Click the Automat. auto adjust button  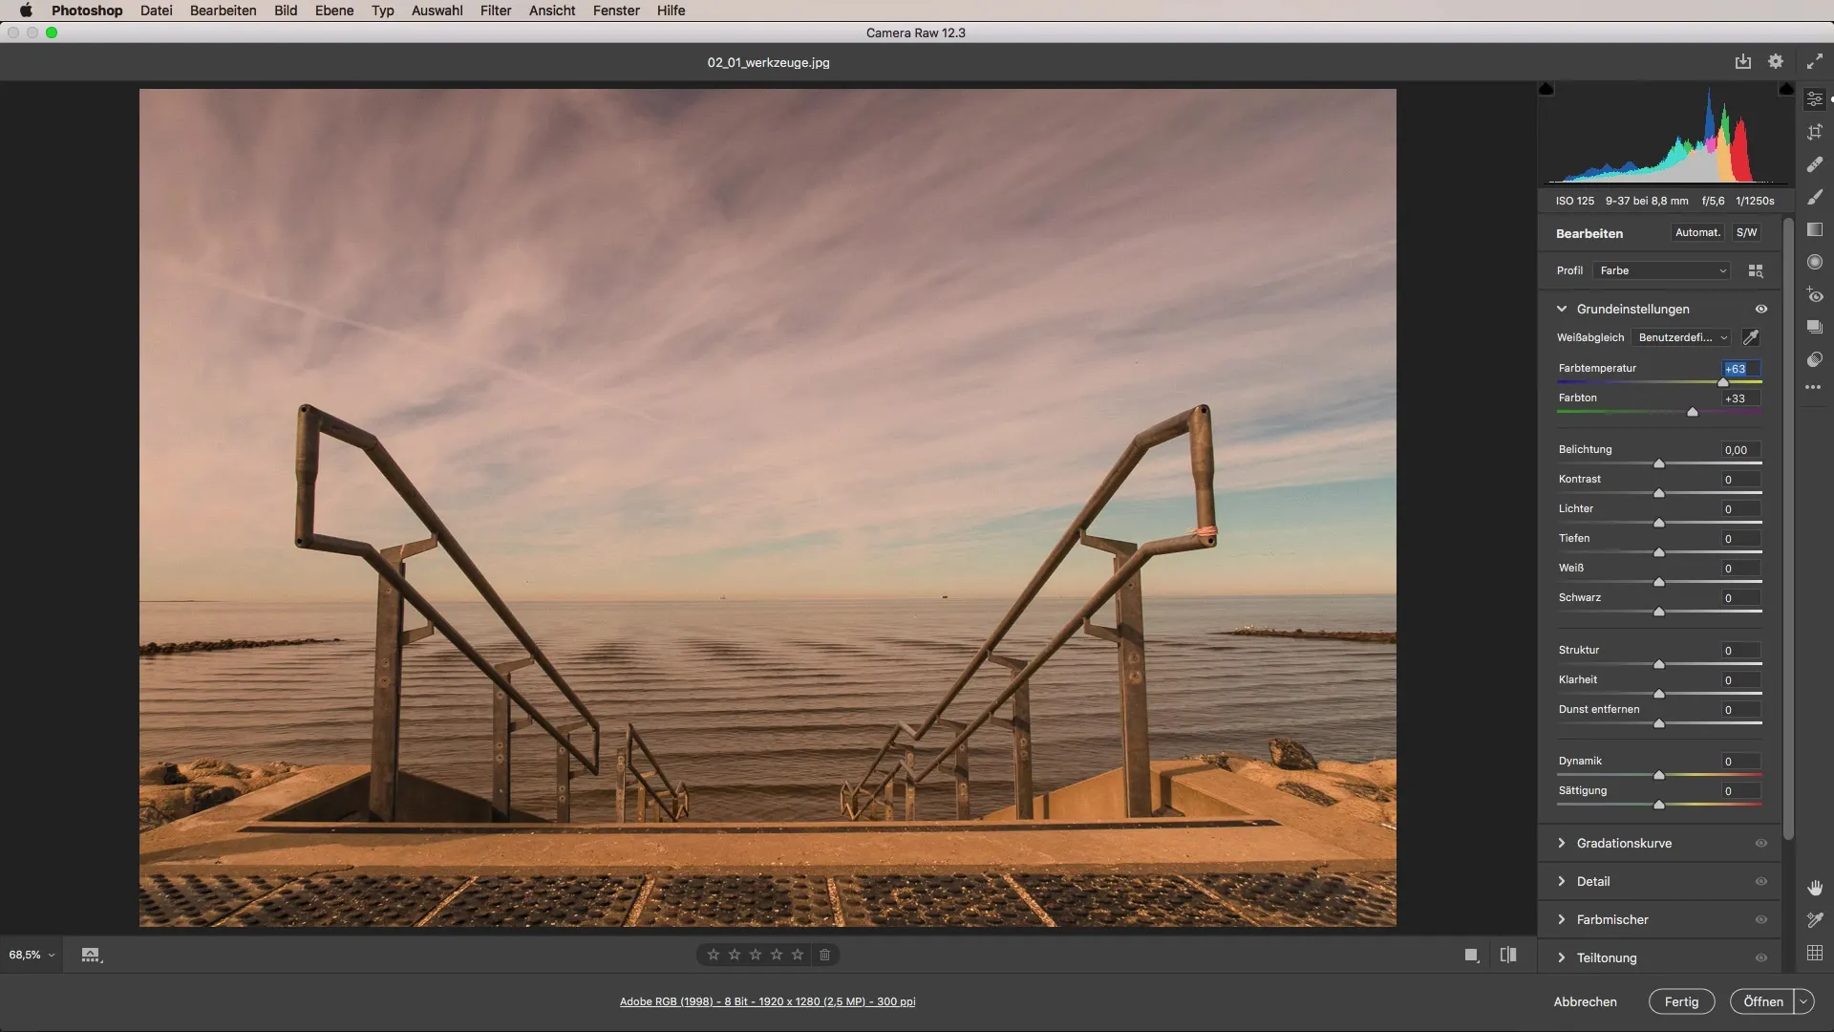click(1697, 232)
